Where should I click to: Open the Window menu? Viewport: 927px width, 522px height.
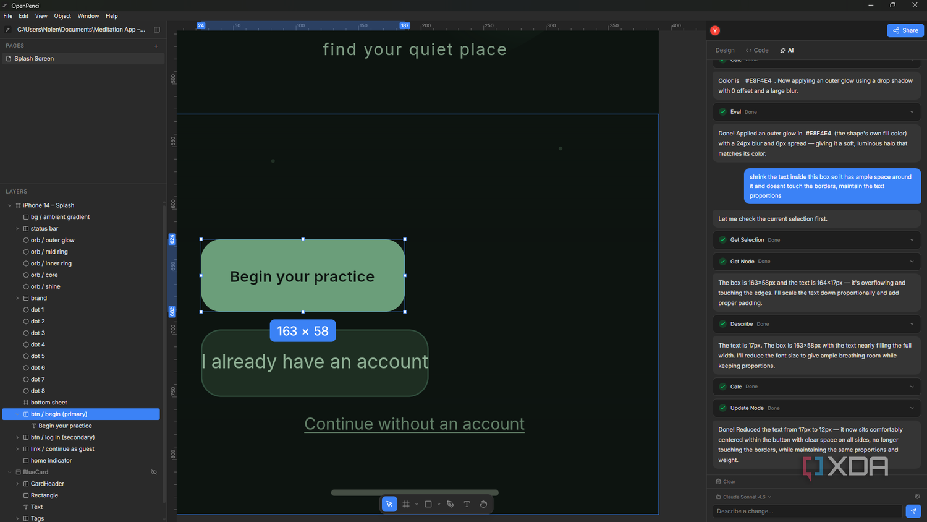tap(88, 16)
